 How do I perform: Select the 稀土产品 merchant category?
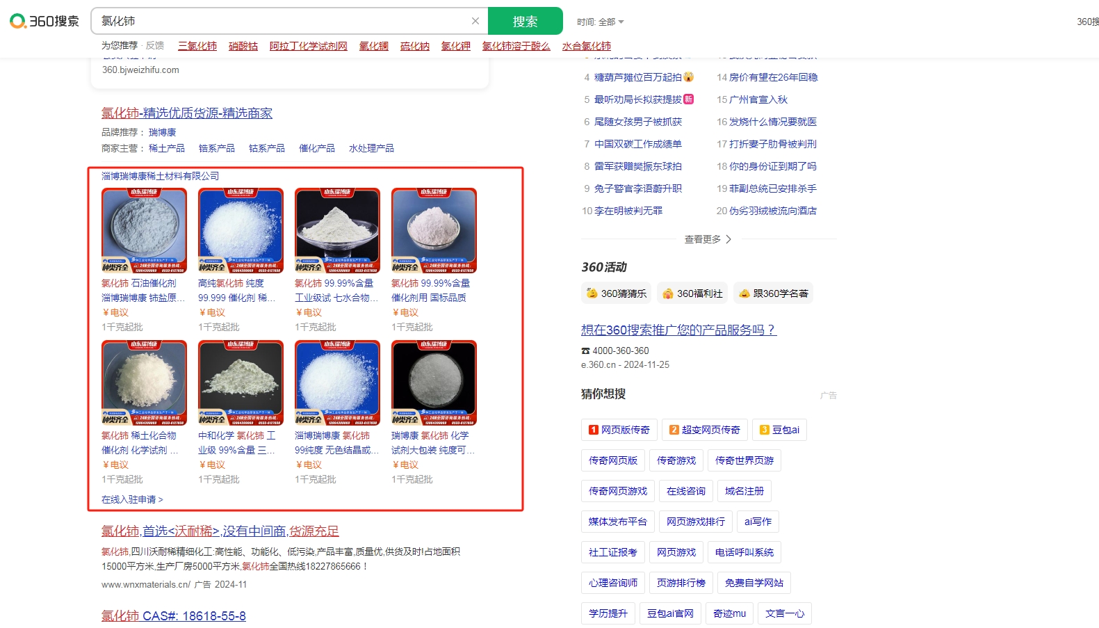(x=167, y=148)
